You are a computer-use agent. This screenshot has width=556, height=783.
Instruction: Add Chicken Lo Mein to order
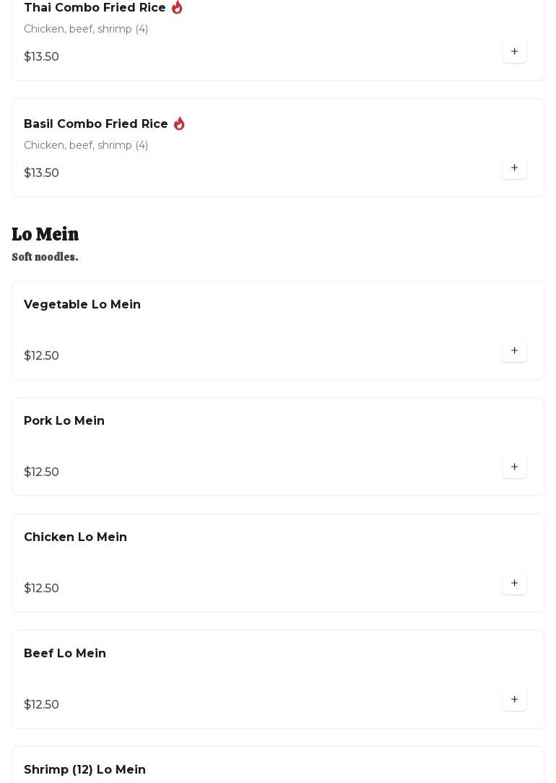click(514, 584)
